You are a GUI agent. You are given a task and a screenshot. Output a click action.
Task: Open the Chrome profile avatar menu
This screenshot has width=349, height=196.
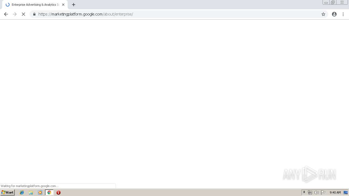(x=334, y=14)
